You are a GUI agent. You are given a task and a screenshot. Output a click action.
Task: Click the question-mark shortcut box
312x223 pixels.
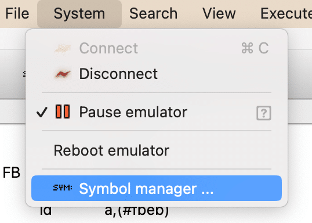264,113
